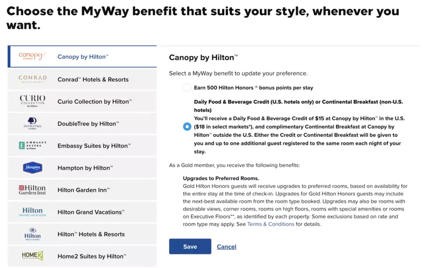Click the DoubleTree logo icon

point(32,123)
